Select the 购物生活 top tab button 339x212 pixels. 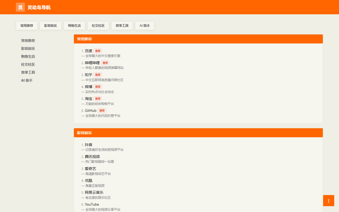click(74, 26)
